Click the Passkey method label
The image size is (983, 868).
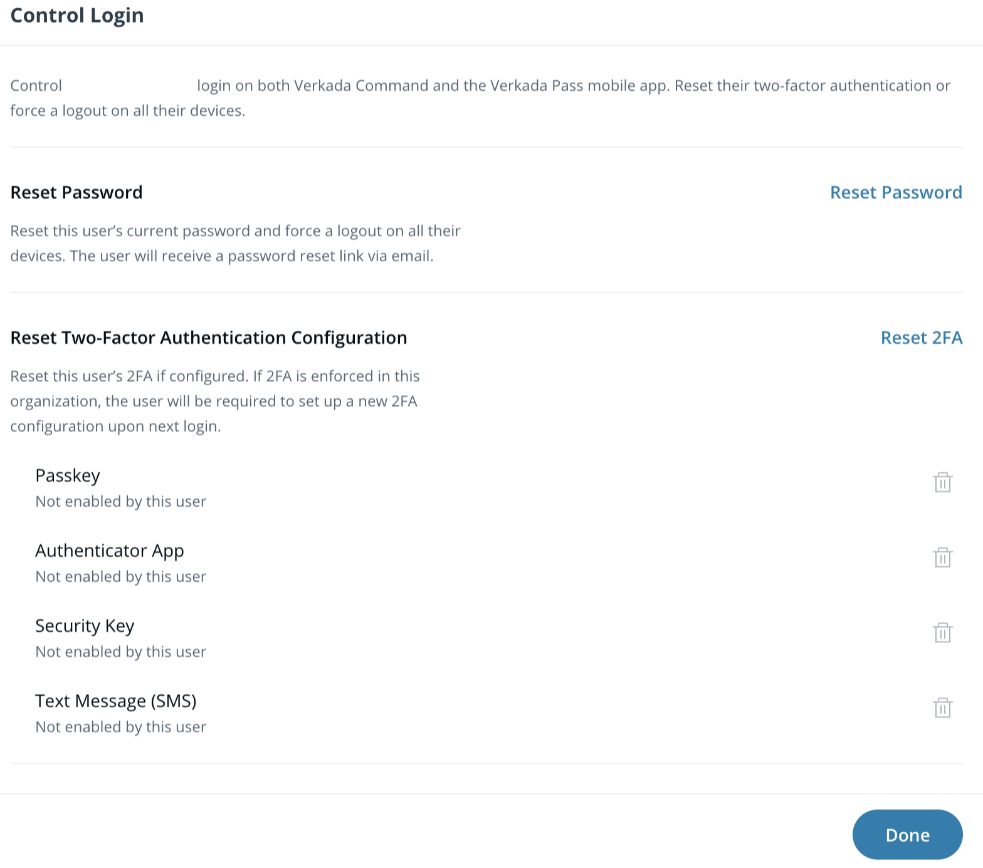click(68, 475)
